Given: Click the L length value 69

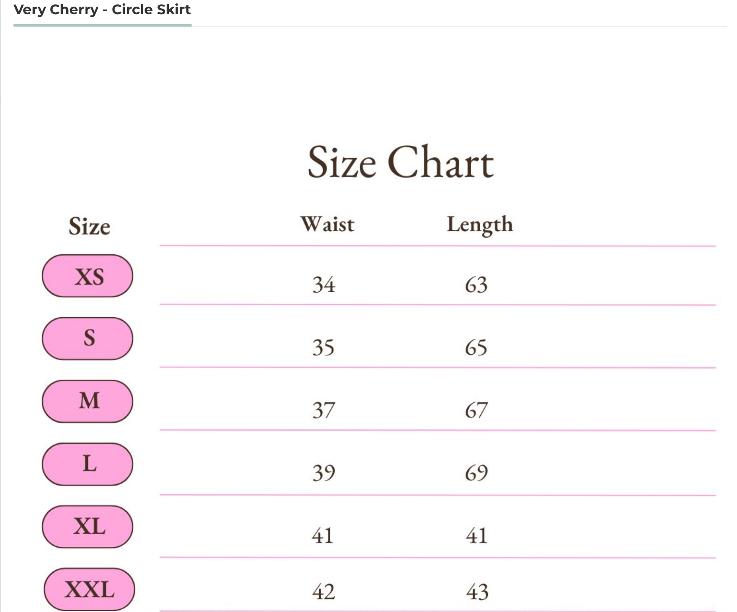Looking at the screenshot, I should [476, 473].
